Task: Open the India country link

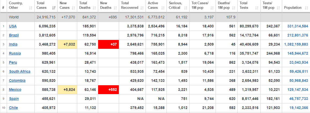Action: coord(13,44)
